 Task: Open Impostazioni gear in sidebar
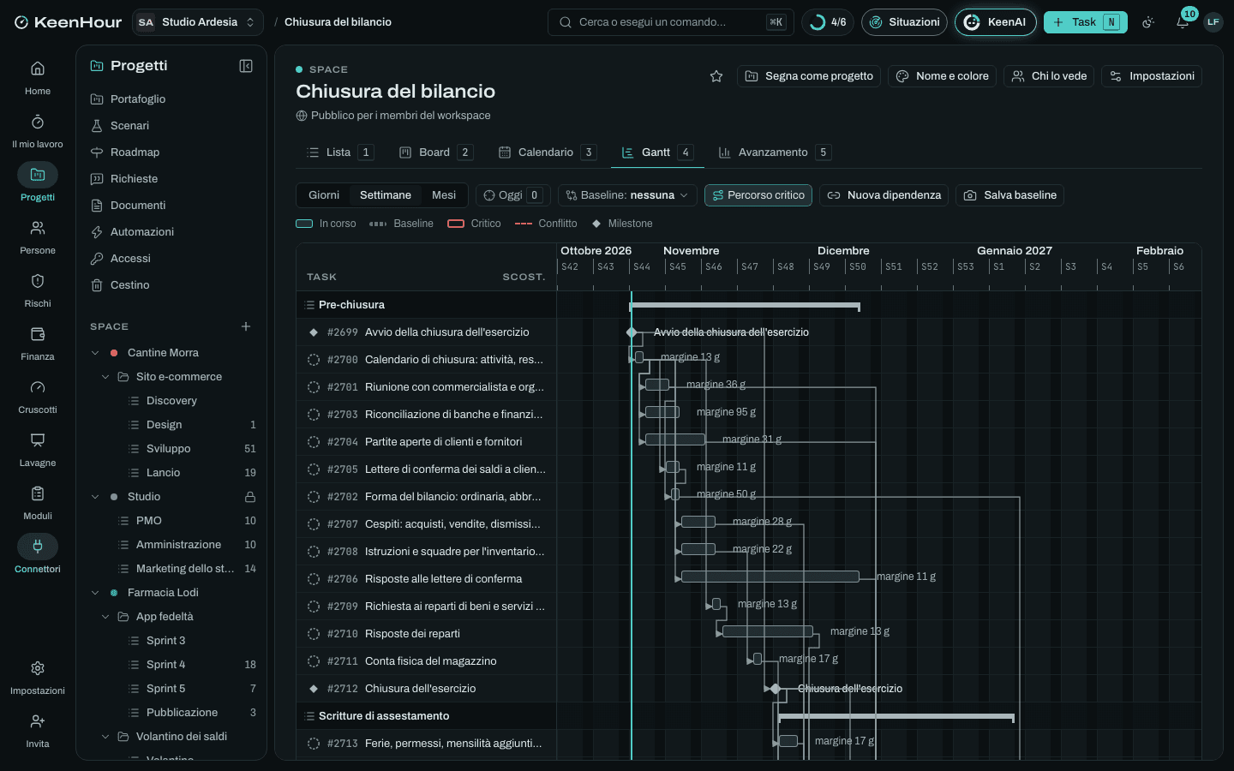click(x=38, y=668)
